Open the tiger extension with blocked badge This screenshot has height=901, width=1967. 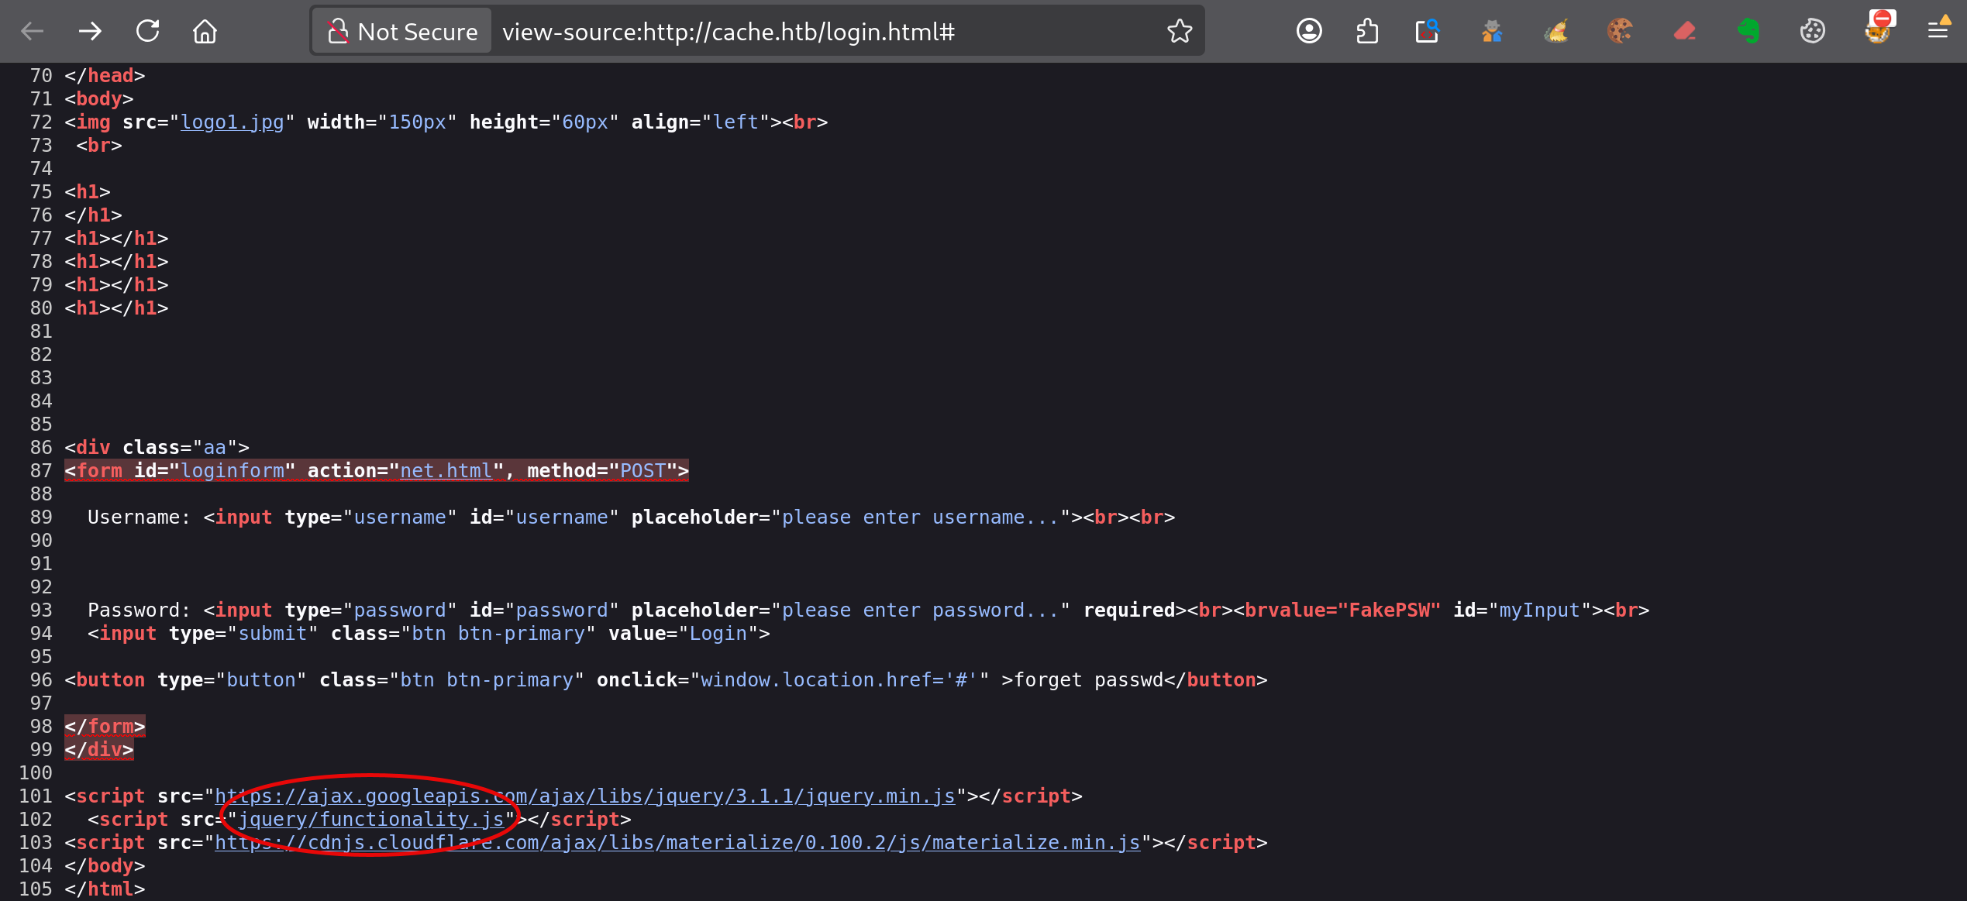[x=1879, y=28]
